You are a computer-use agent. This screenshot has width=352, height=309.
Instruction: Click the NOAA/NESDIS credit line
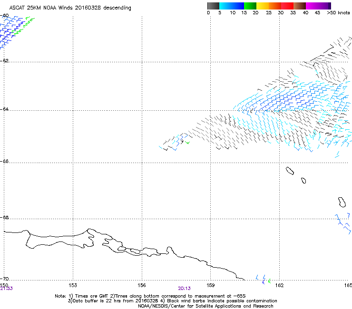(205, 306)
